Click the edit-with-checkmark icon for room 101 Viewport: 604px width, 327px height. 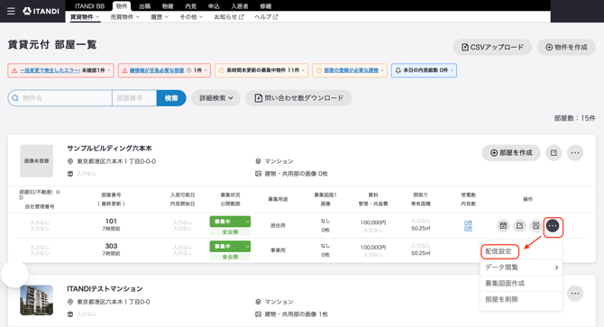(535, 225)
